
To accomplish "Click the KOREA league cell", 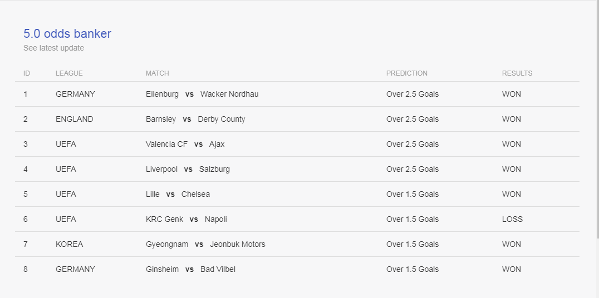I will tap(69, 244).
